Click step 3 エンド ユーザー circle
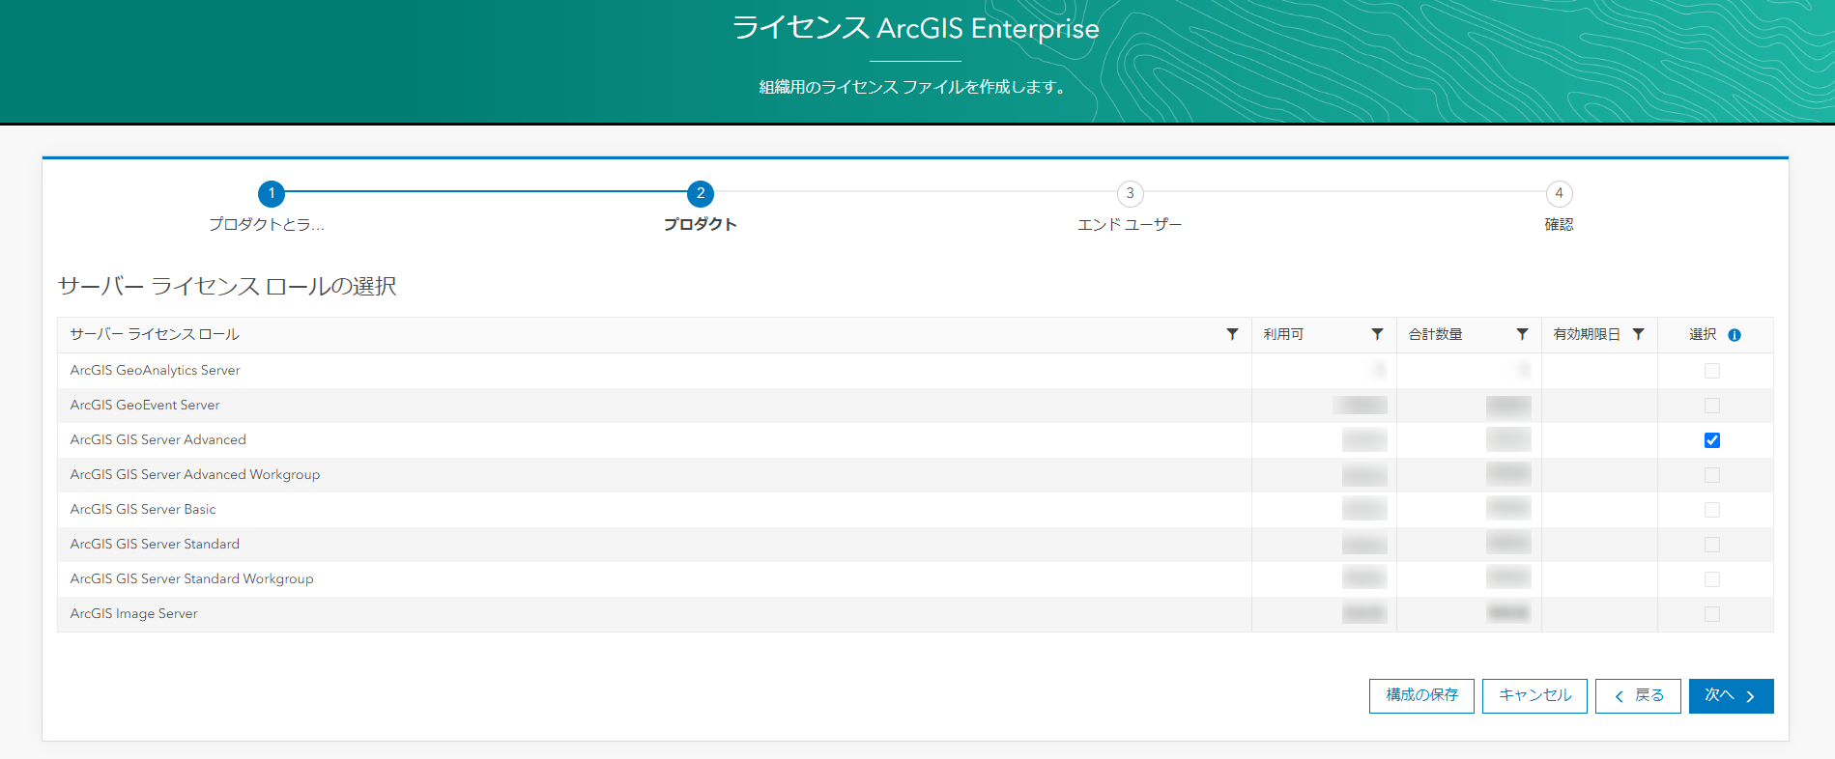Screen dimensions: 1835x759 coord(1130,193)
